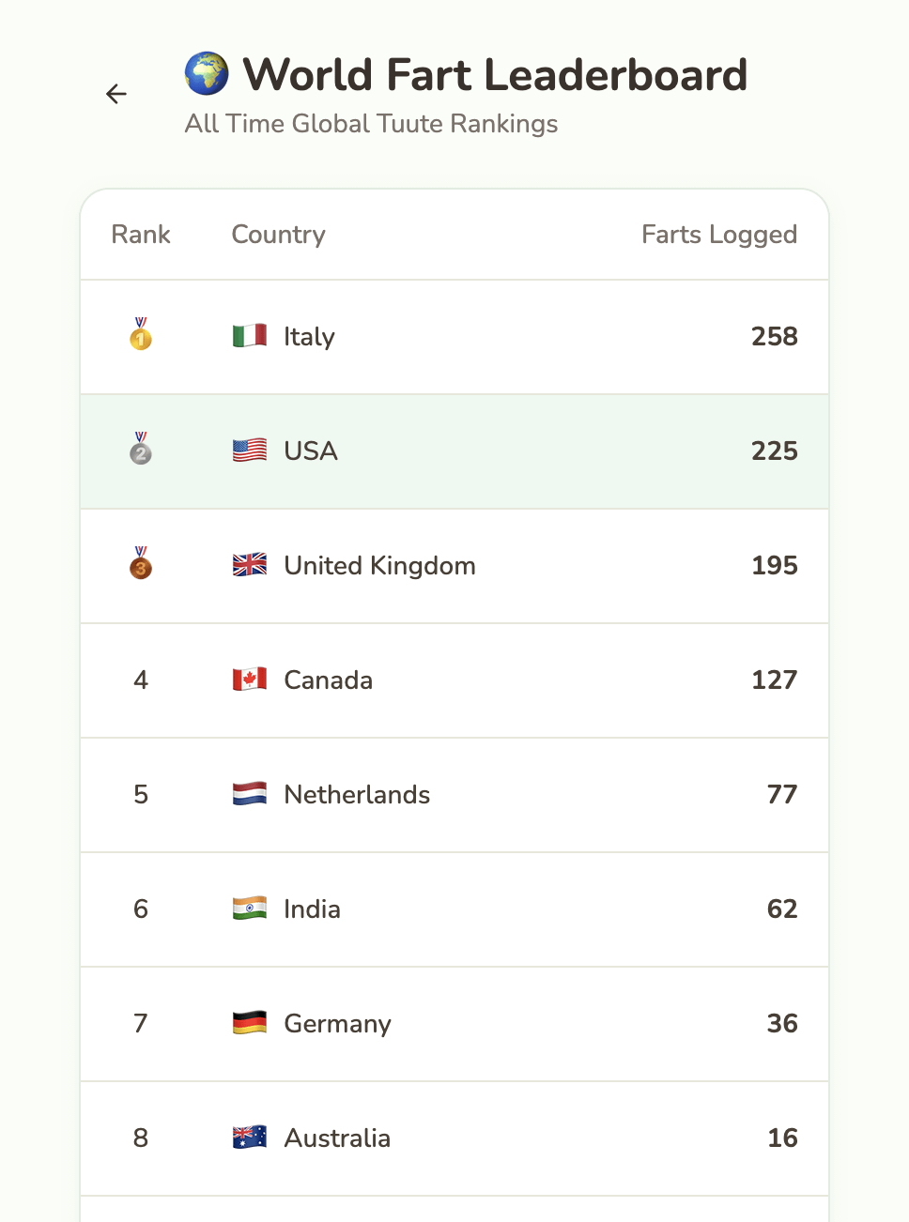Click the Netherlands flag icon

(250, 794)
